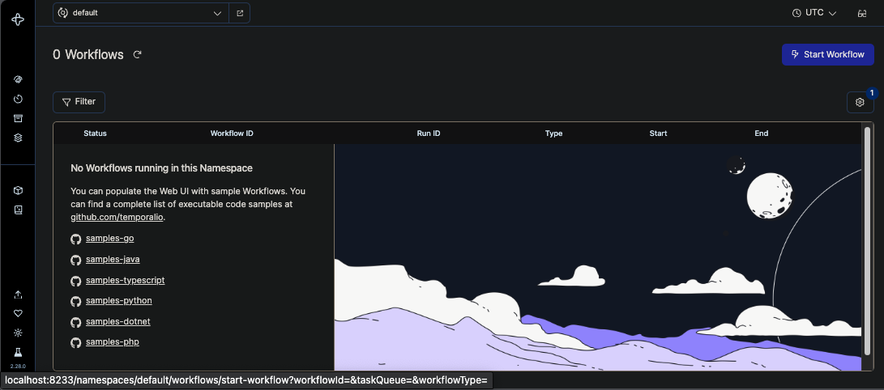The height and width of the screenshot is (390, 884).
Task: Click the GitHub icon next to samples-php
Action: pos(75,342)
